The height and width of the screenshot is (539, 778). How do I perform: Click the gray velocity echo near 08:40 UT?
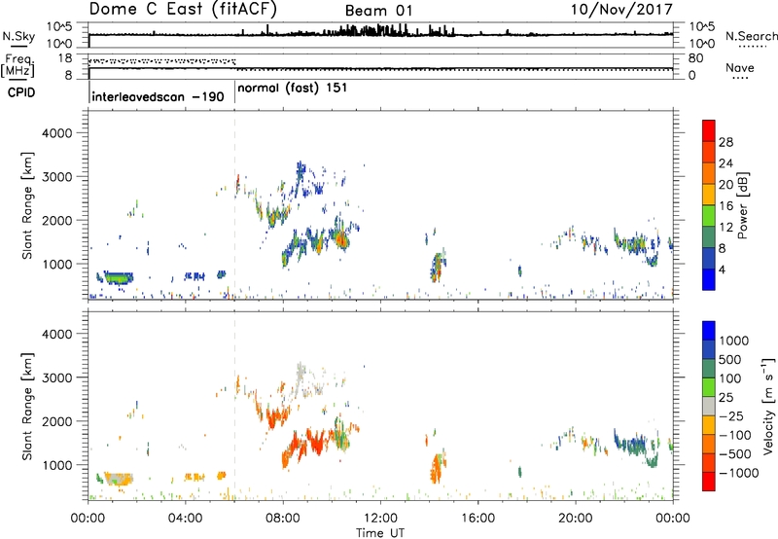[x=301, y=376]
